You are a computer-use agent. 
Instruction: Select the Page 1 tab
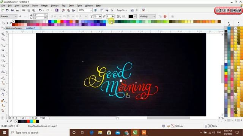(x=43, y=118)
